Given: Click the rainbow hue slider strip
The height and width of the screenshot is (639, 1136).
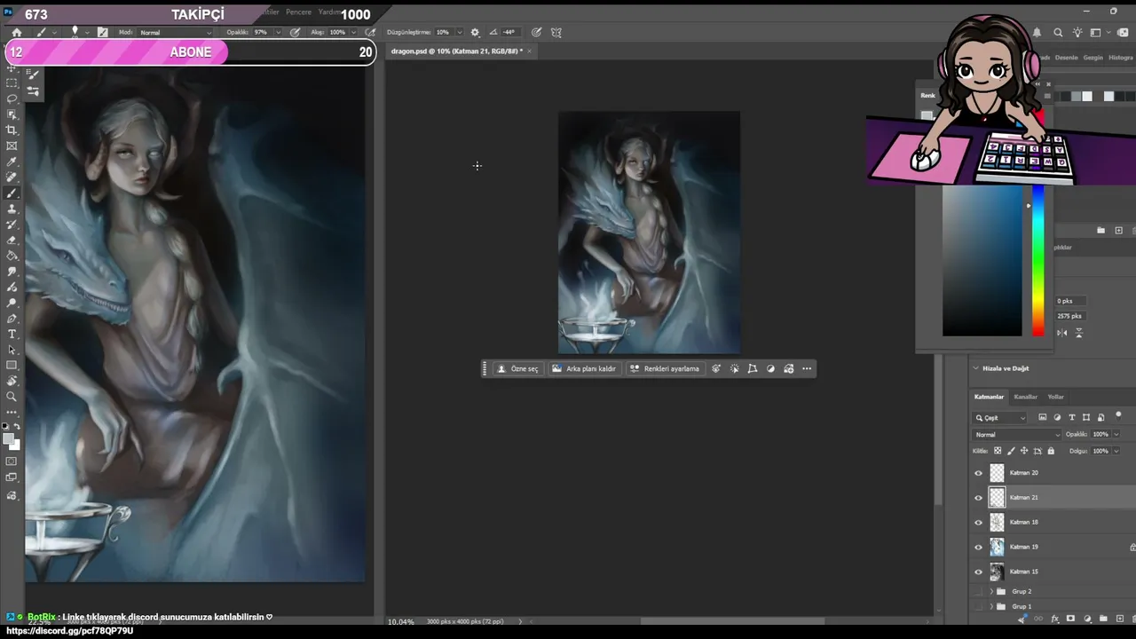Looking at the screenshot, I should pos(1037,261).
